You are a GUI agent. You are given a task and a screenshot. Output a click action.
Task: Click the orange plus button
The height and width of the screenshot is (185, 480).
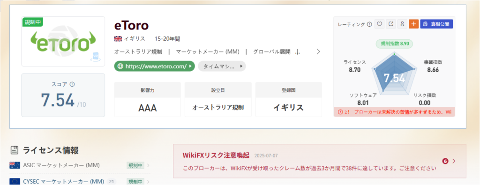[413, 24]
